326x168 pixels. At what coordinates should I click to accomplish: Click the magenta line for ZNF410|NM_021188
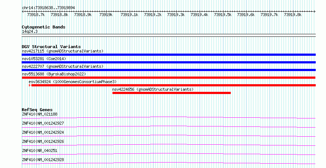(168, 117)
